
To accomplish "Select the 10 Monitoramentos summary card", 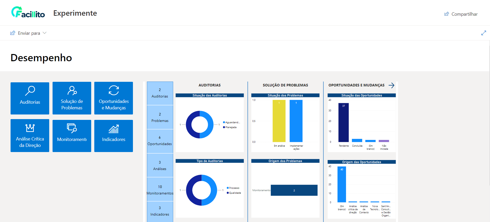I will point(160,189).
